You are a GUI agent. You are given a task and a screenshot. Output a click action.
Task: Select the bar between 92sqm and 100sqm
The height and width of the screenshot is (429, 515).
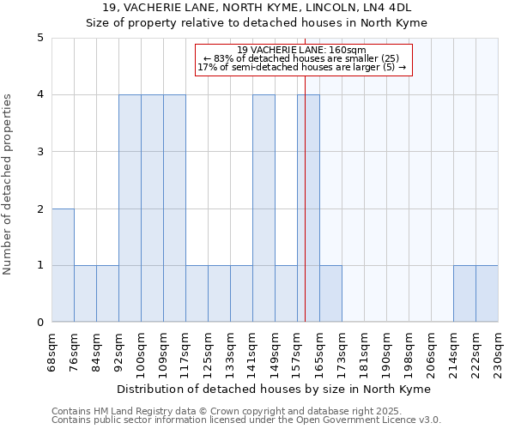(130, 208)
